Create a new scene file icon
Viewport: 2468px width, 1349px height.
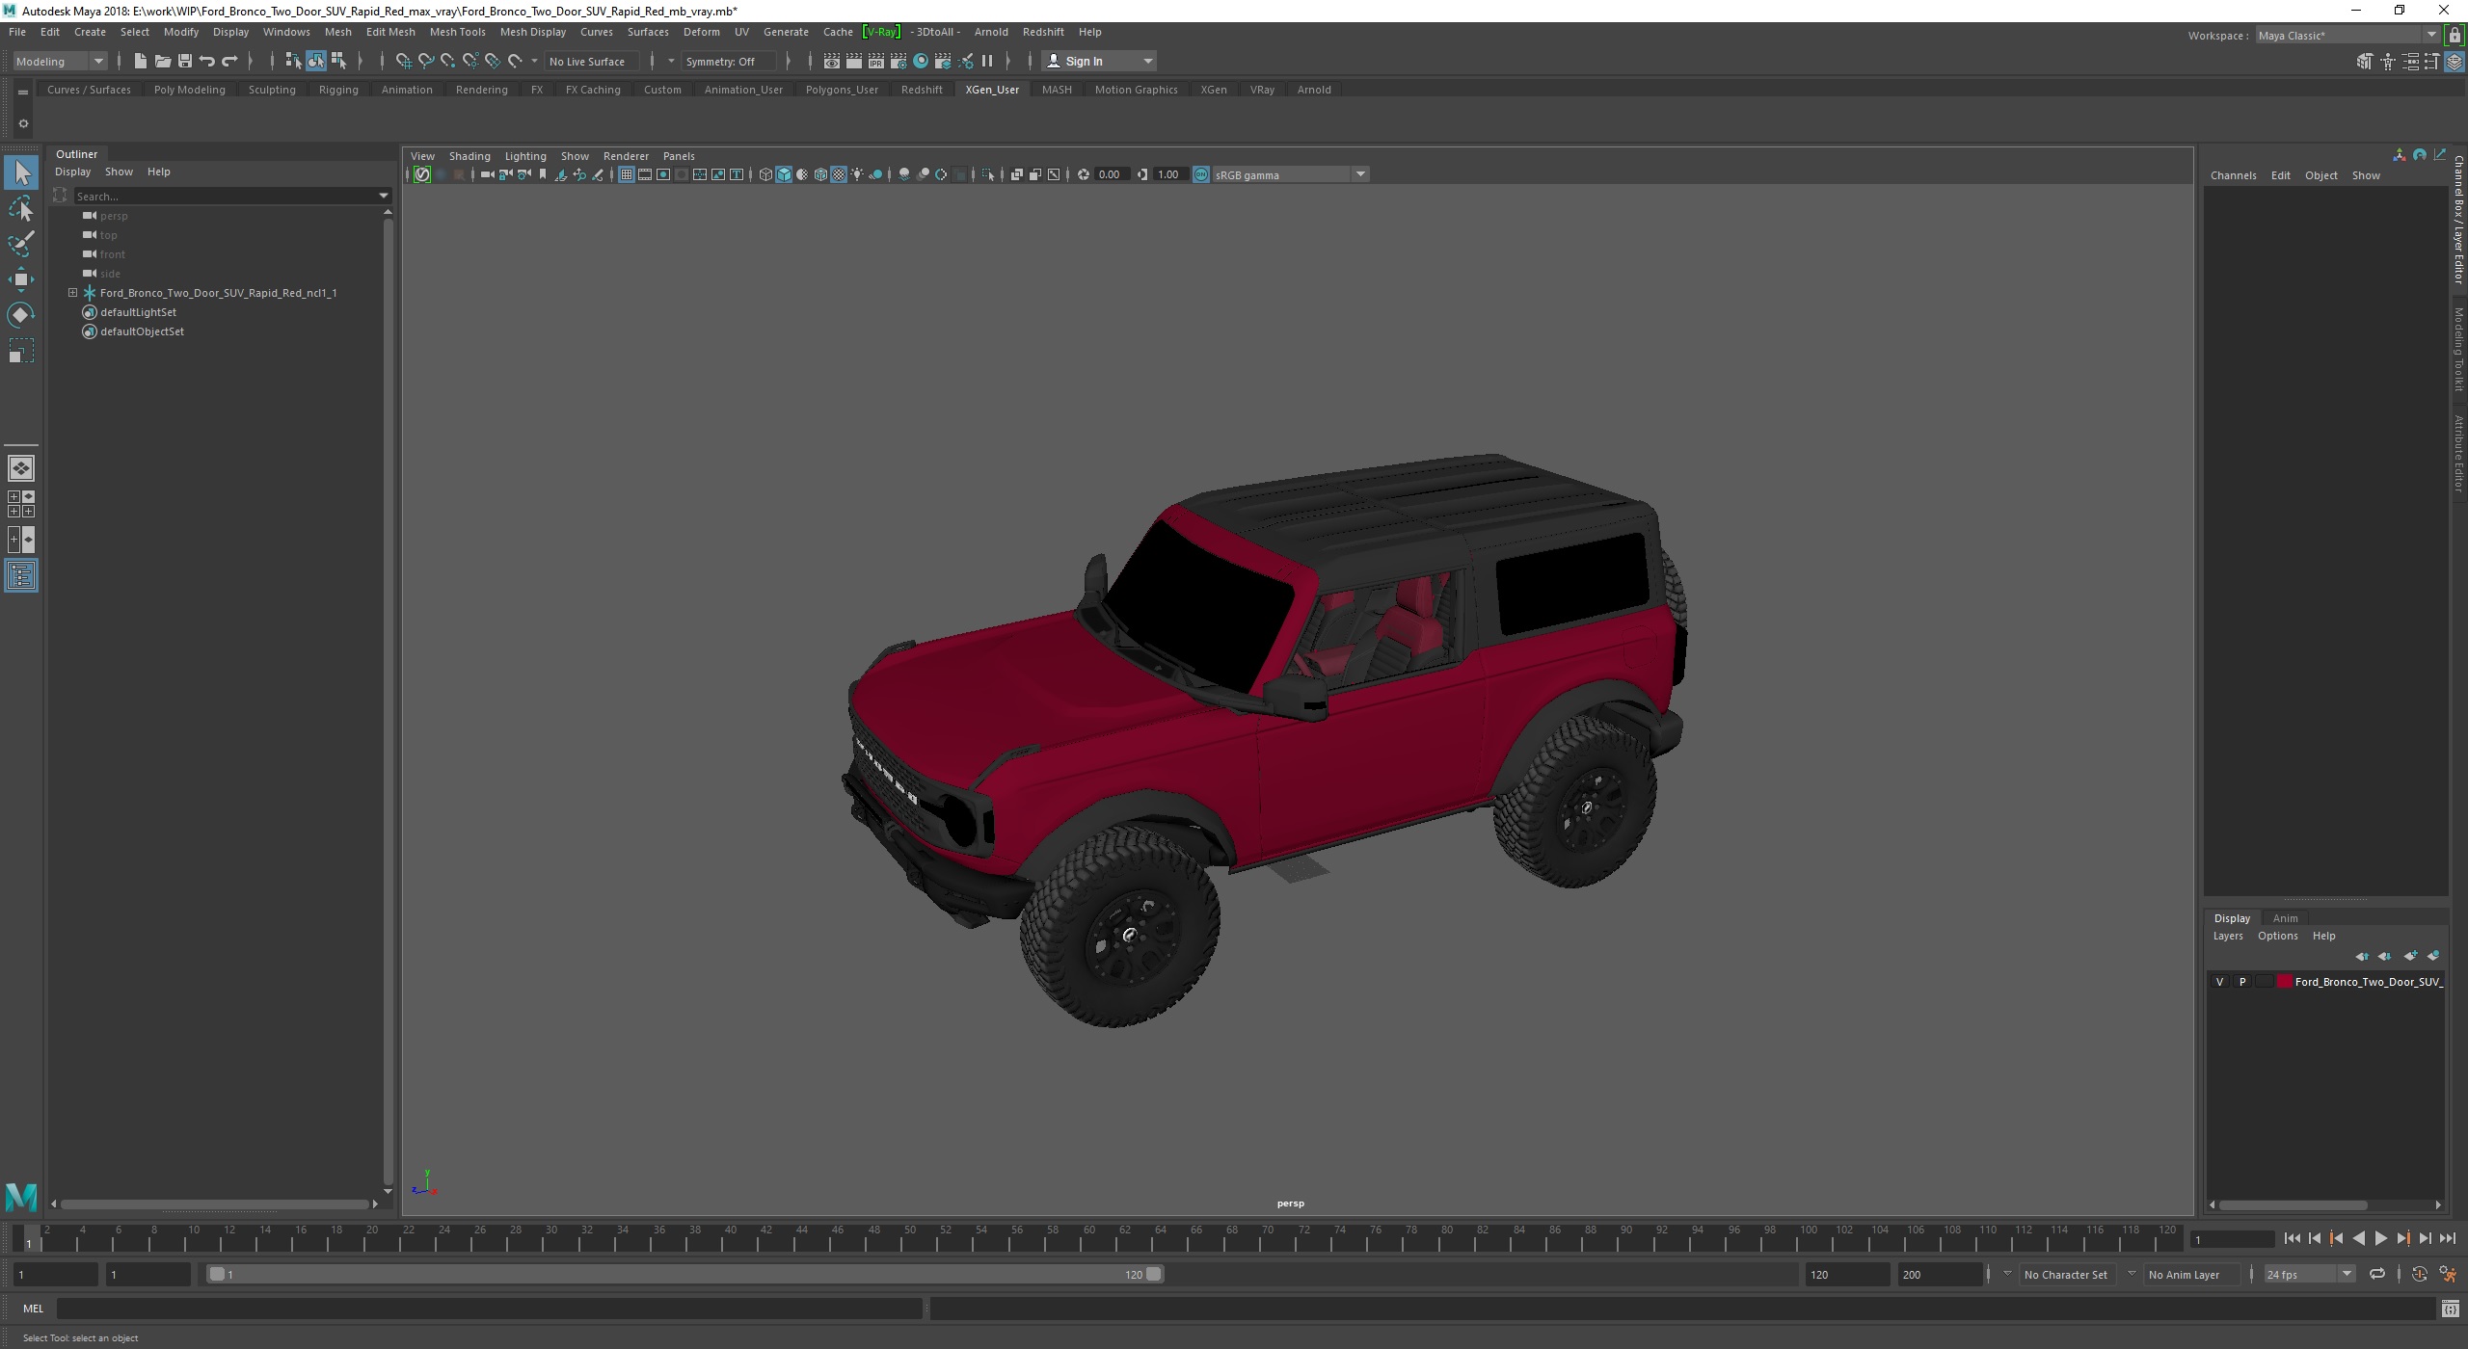tap(140, 61)
